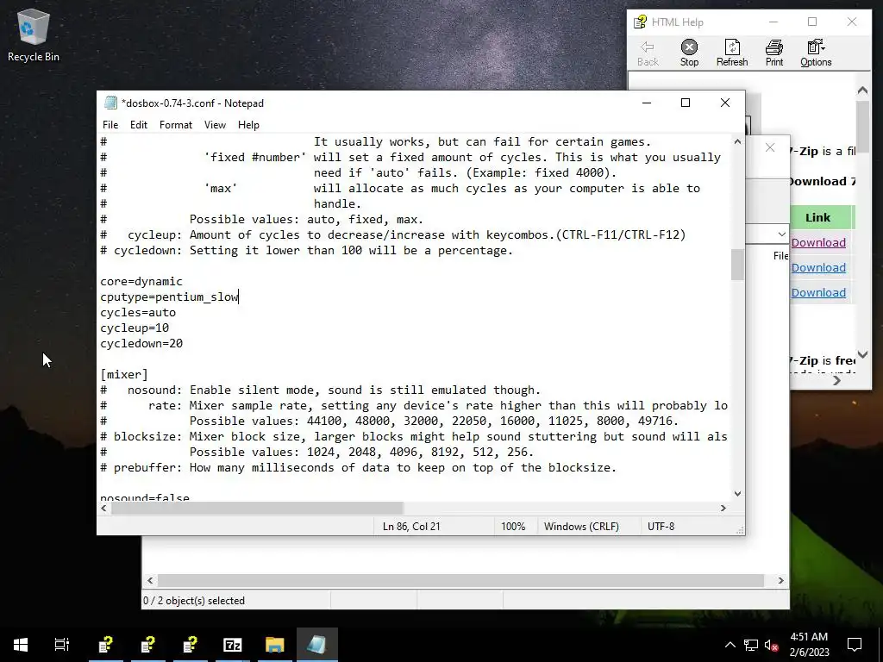This screenshot has width=883, height=662.
Task: Open Notepad Help menu
Action: tap(248, 125)
